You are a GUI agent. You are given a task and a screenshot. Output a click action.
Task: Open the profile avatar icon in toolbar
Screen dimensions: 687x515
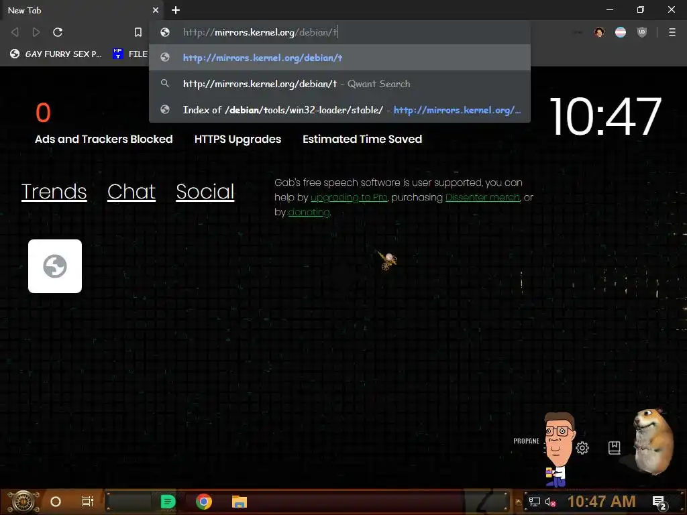point(599,32)
